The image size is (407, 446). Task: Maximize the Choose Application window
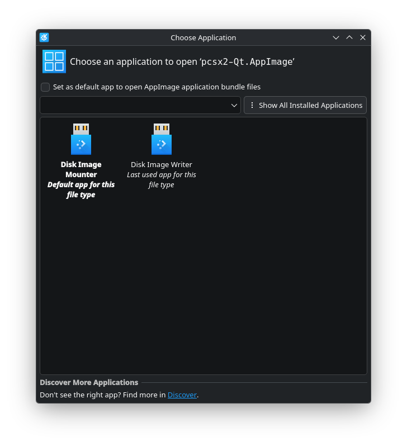349,37
